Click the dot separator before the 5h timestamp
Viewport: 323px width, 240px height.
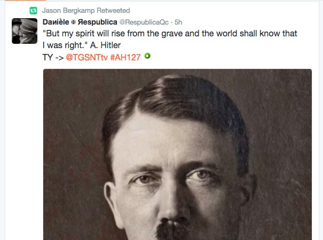[x=171, y=22]
